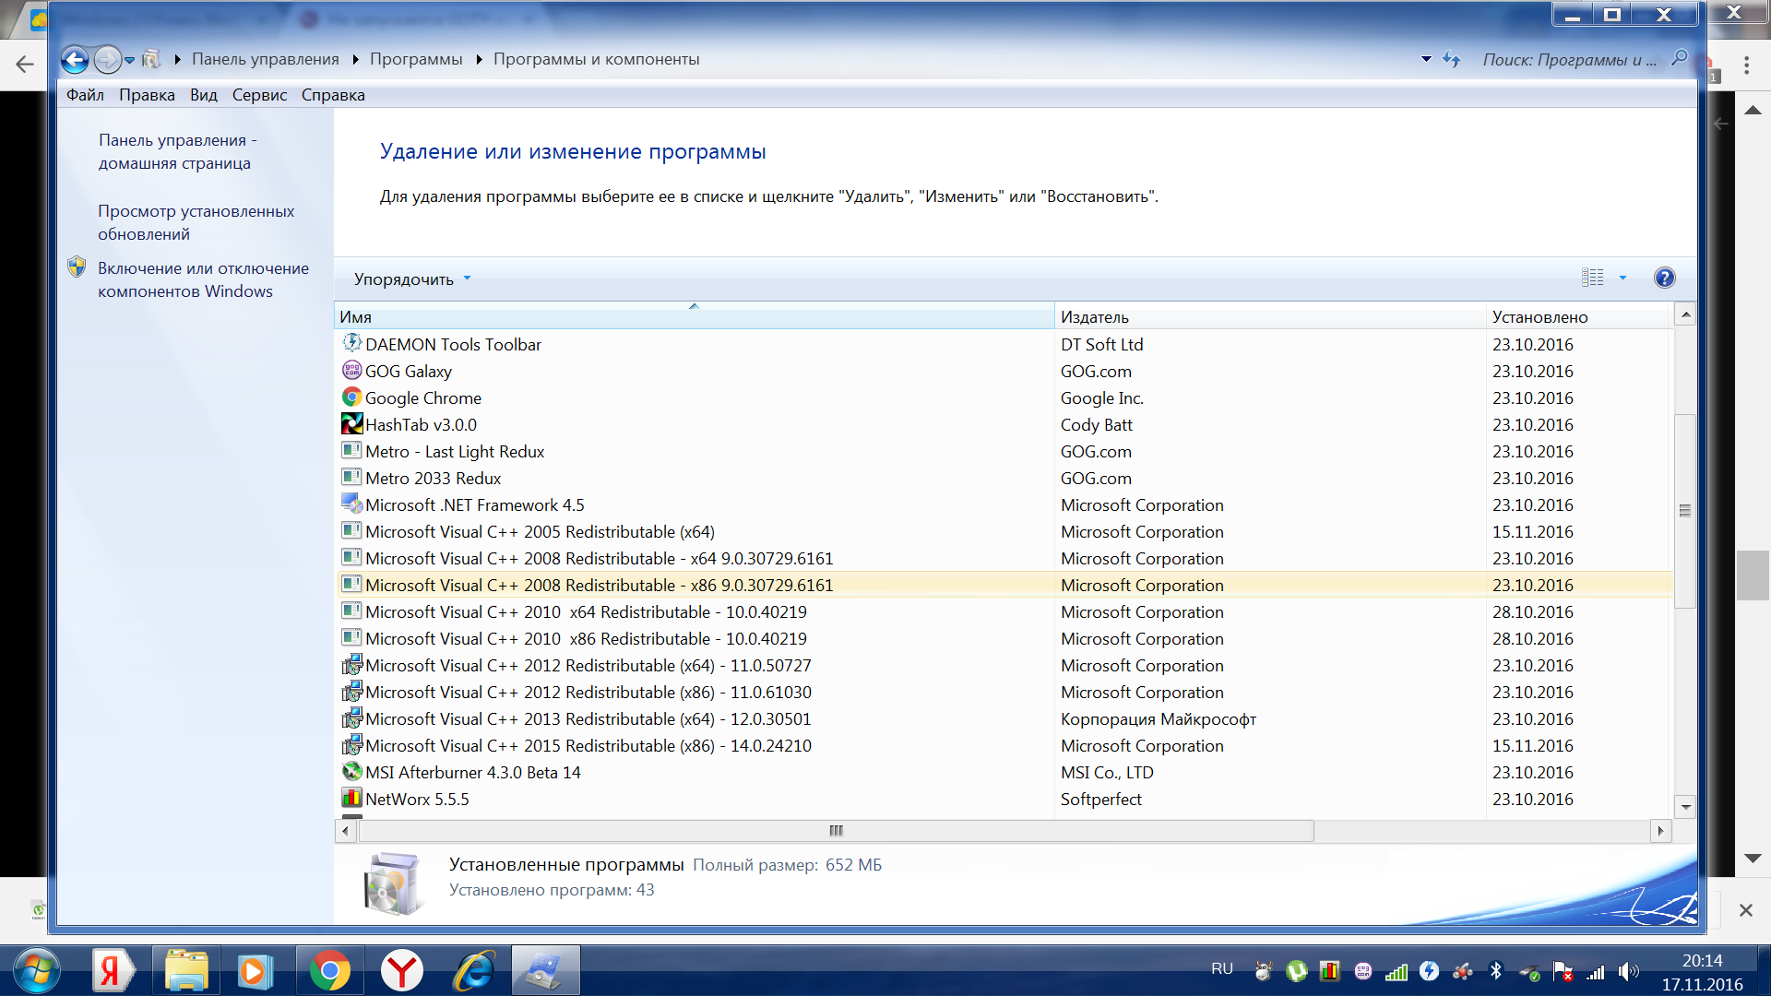Open the Справка menu

pos(333,95)
